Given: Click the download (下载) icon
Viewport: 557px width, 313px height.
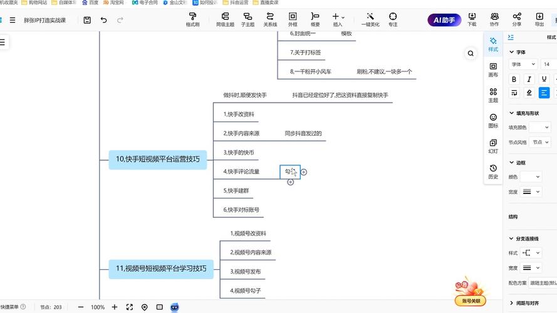Looking at the screenshot, I should pos(472,19).
